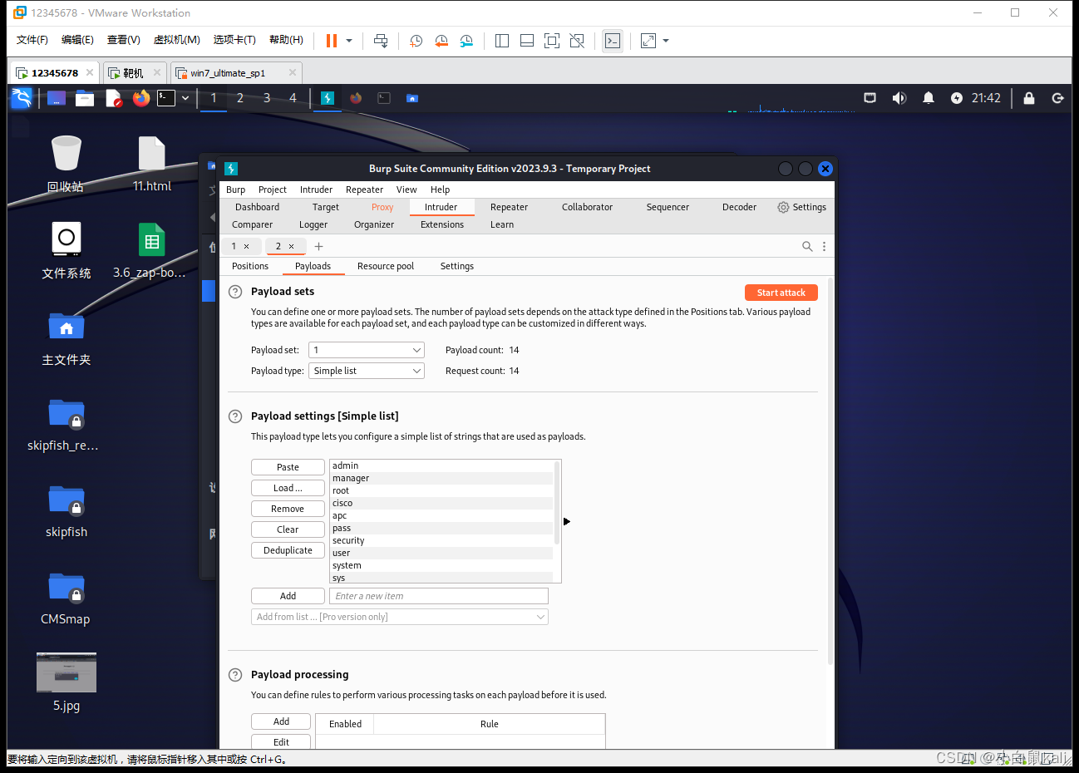The height and width of the screenshot is (773, 1079).
Task: Switch to the Positions sub-tab
Action: pos(250,266)
